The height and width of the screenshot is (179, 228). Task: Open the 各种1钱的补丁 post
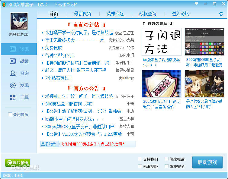pos(60,55)
